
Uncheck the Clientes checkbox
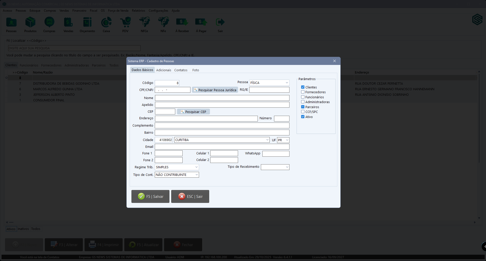tap(303, 87)
